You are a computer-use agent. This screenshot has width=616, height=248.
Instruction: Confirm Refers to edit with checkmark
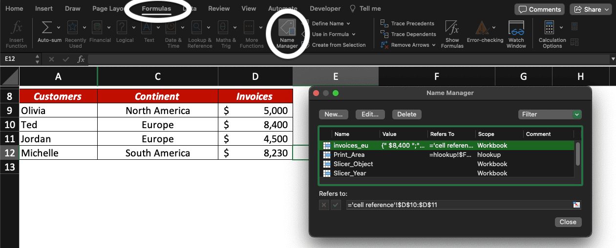[x=336, y=205]
